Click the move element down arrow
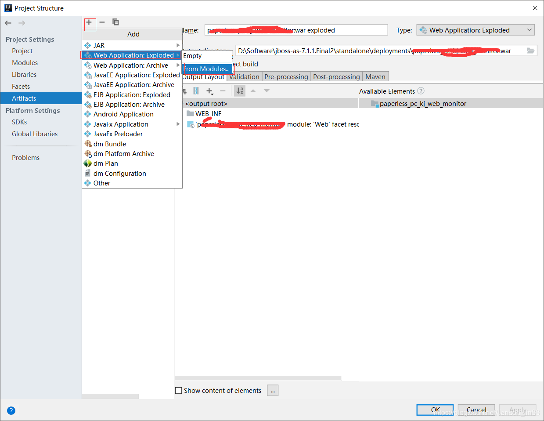This screenshot has height=421, width=544. (267, 91)
